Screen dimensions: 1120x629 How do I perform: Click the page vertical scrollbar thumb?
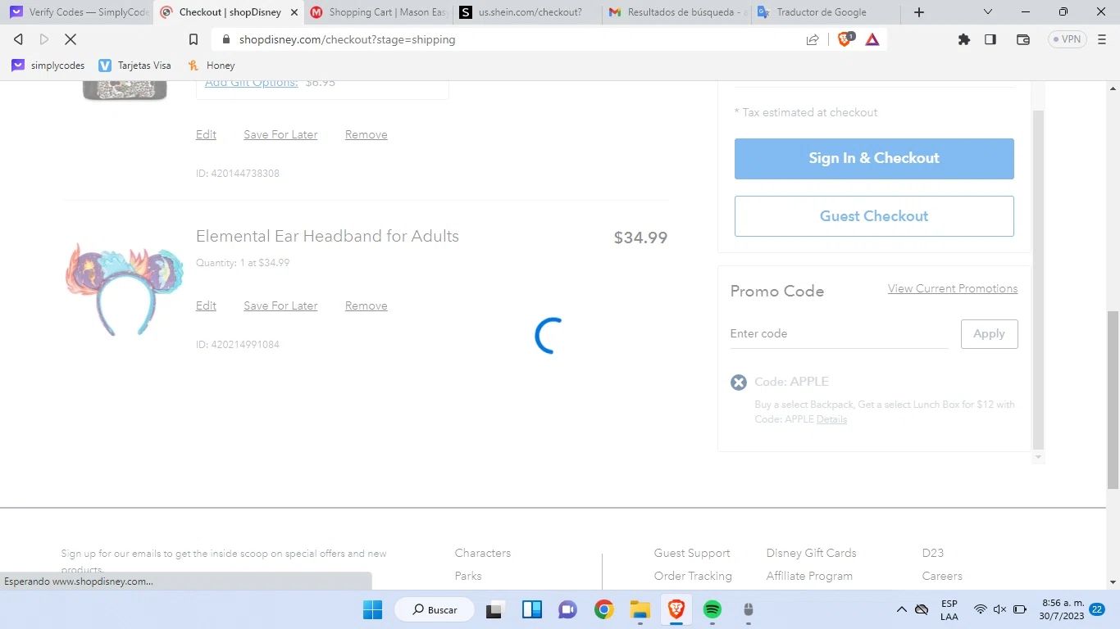[1113, 400]
